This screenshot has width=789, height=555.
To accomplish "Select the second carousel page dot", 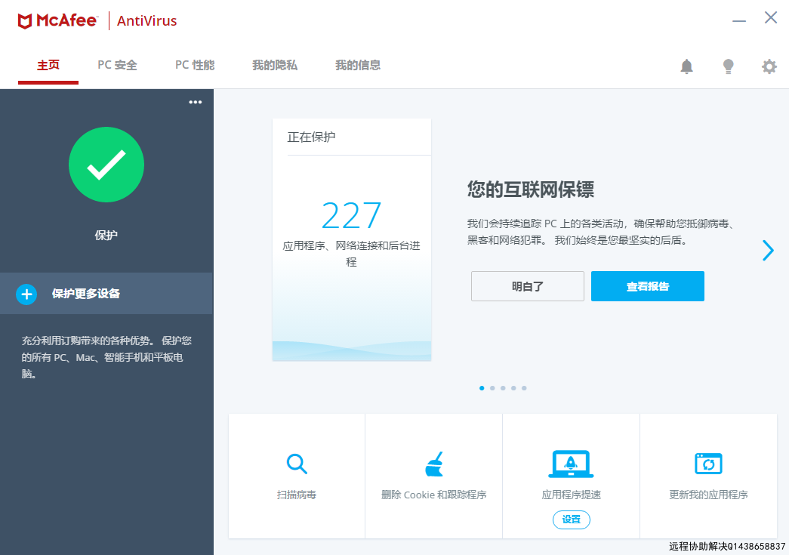I will tap(492, 388).
